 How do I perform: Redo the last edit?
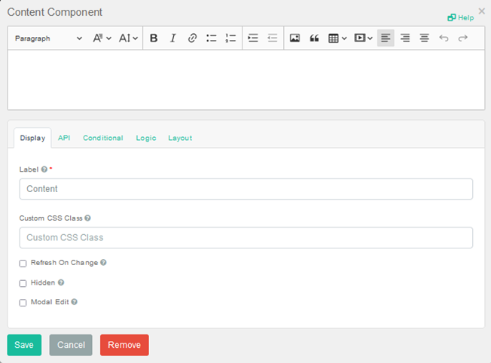coord(463,38)
